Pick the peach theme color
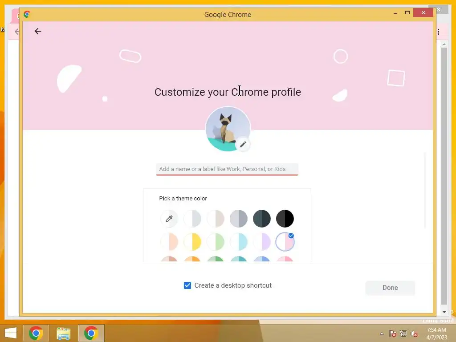Viewport: 456px width, 342px height. 169,242
